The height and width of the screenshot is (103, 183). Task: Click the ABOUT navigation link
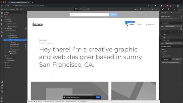pos(140,24)
